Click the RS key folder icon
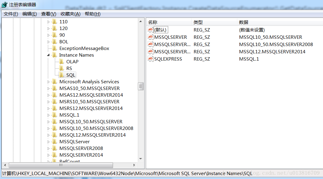323x179 pixels. [62, 68]
